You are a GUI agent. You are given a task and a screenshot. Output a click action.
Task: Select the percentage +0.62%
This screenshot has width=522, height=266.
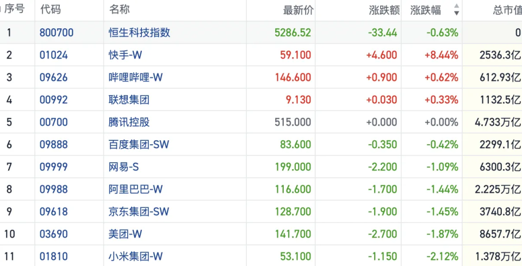(442, 77)
